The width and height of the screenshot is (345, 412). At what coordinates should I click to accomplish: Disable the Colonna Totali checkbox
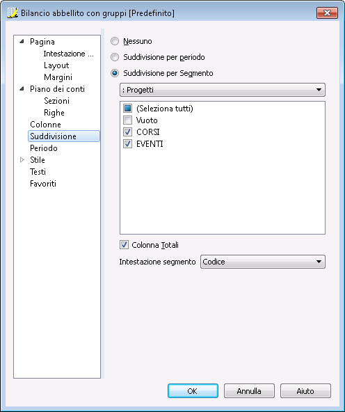click(125, 245)
